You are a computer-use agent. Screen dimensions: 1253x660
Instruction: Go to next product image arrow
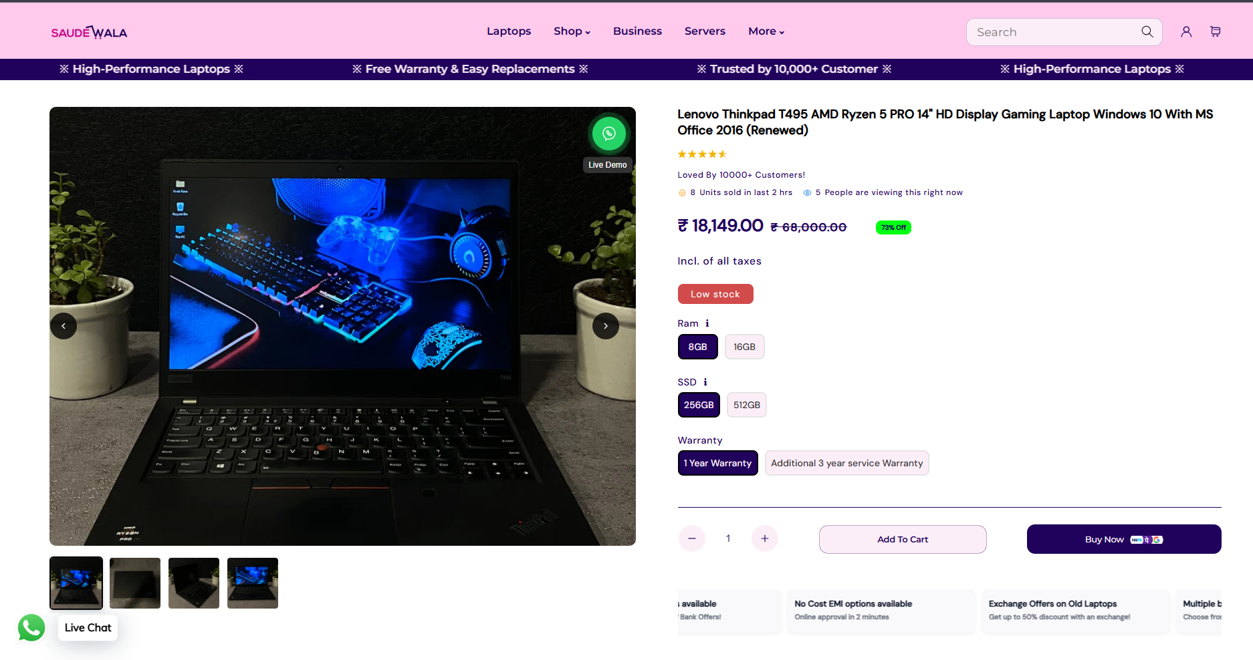pos(605,326)
